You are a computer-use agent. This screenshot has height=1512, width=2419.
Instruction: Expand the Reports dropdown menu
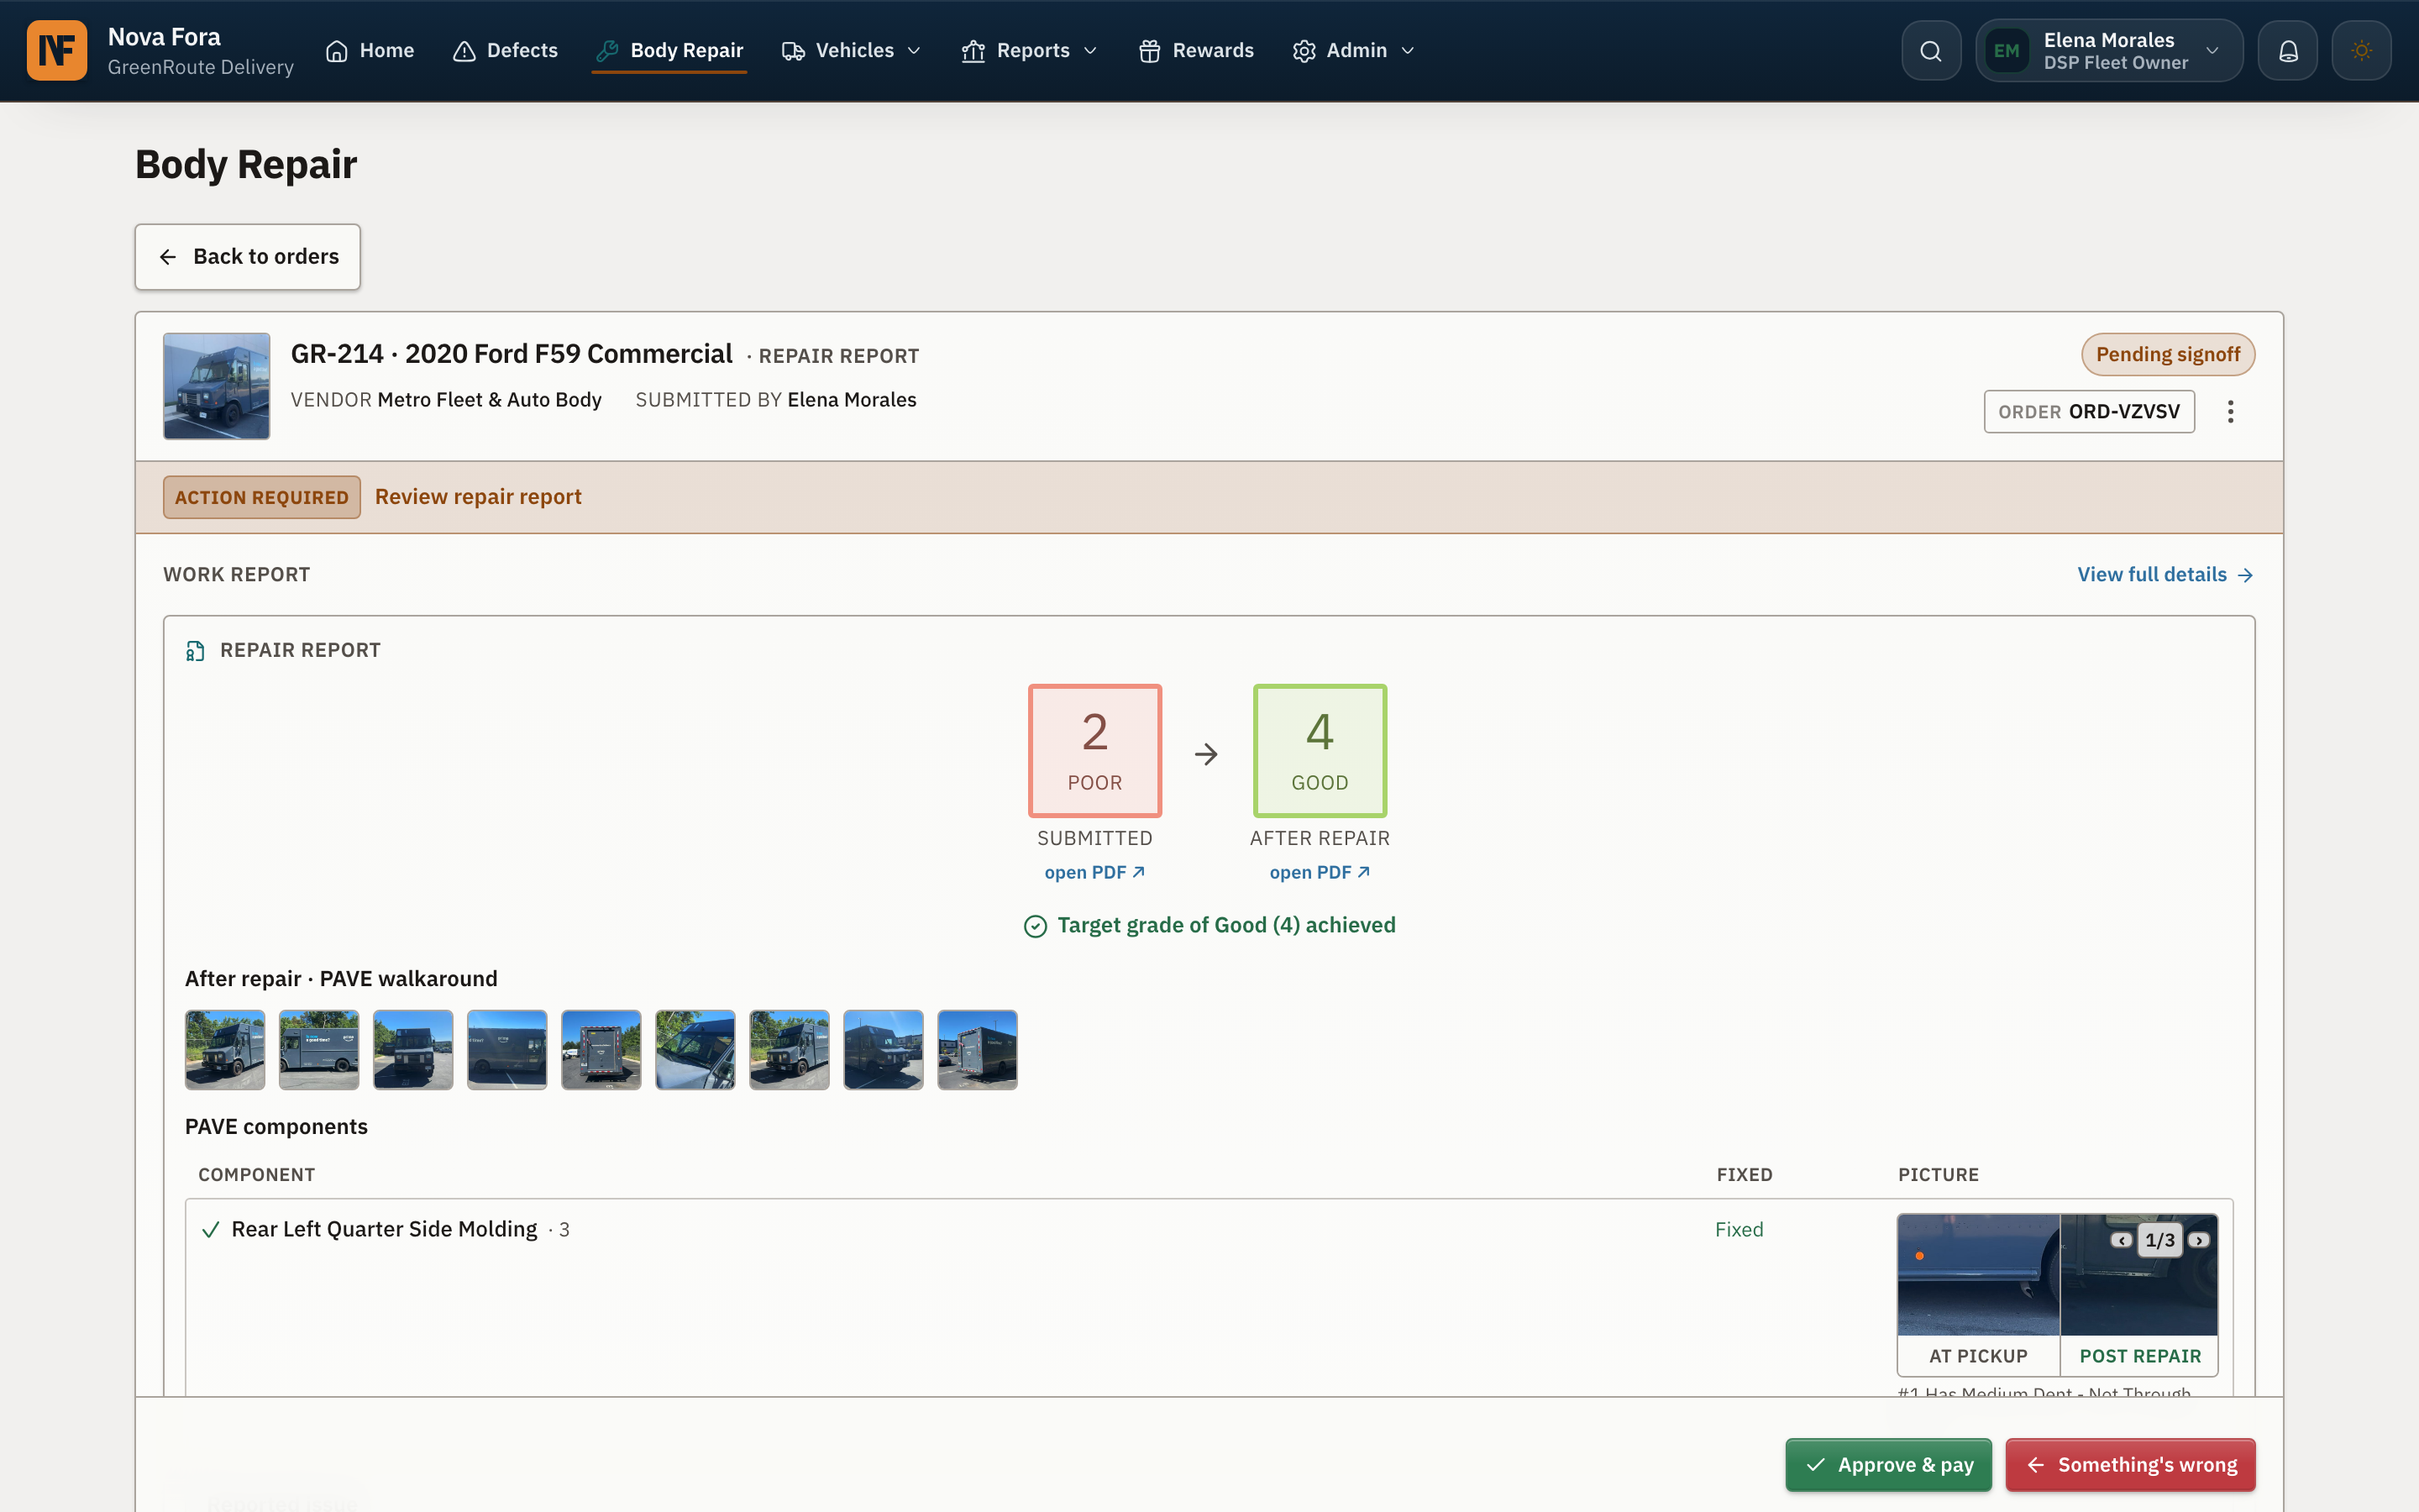coord(1030,51)
